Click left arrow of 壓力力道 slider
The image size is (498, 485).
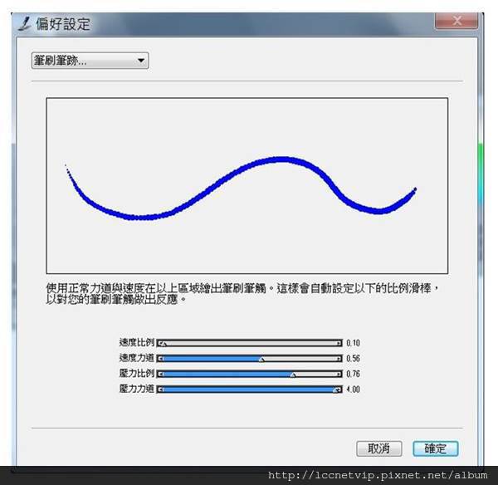(160, 389)
